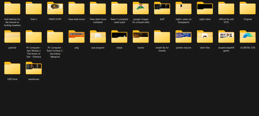
Task: Select google images for concpet edits folder icon
Action: point(141,8)
